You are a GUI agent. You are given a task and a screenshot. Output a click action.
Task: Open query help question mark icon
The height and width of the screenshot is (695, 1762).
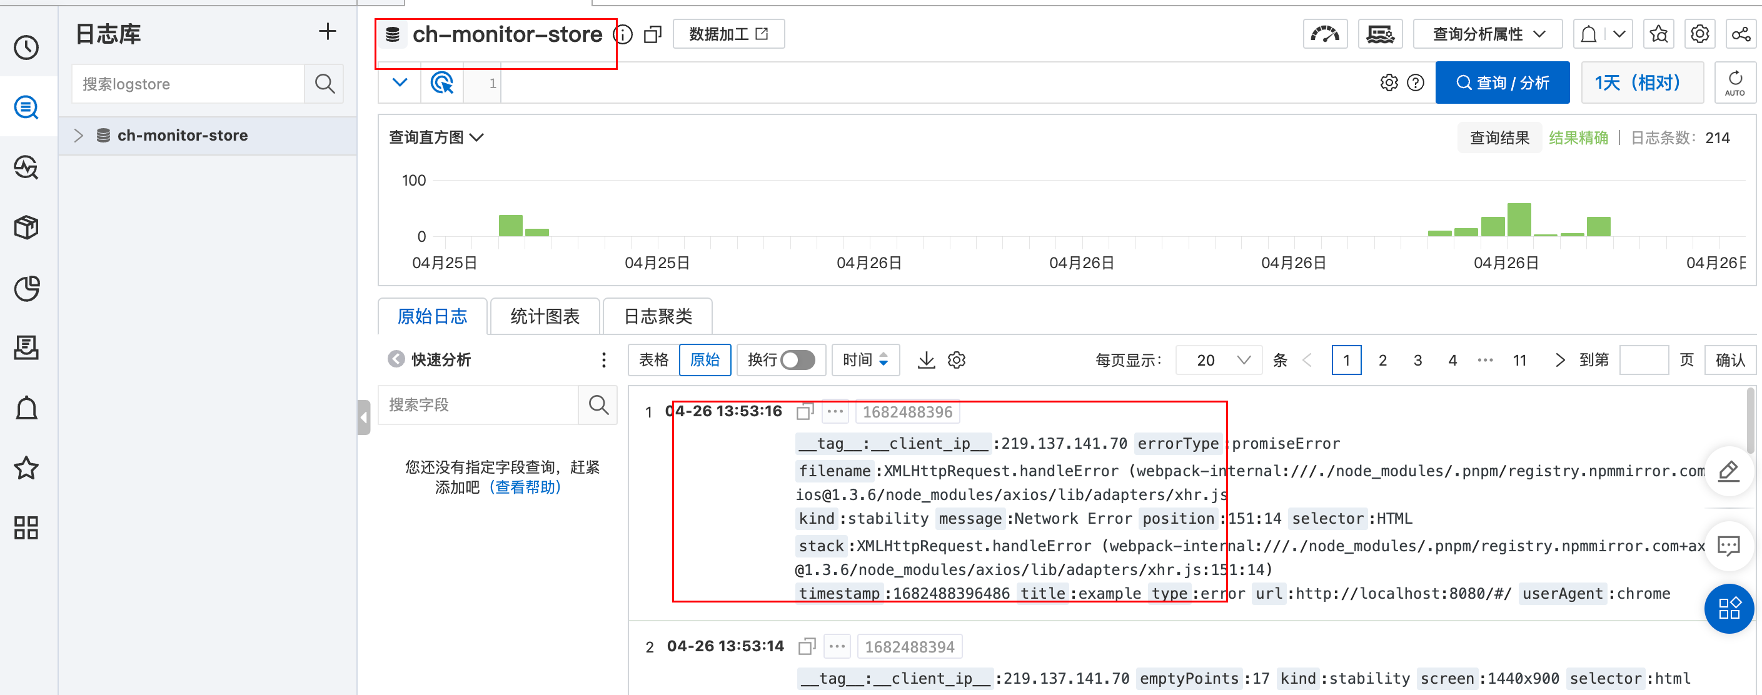(x=1416, y=82)
